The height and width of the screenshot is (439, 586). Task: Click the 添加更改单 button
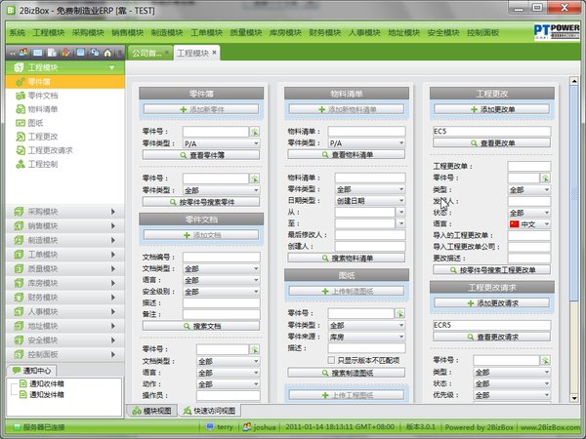(492, 109)
